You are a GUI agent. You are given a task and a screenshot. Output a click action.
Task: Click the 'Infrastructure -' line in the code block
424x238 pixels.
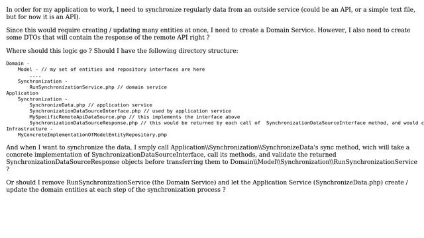(29, 129)
